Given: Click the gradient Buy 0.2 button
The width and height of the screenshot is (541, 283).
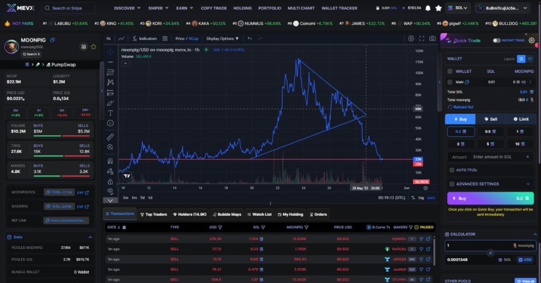Looking at the screenshot, I should (x=490, y=198).
